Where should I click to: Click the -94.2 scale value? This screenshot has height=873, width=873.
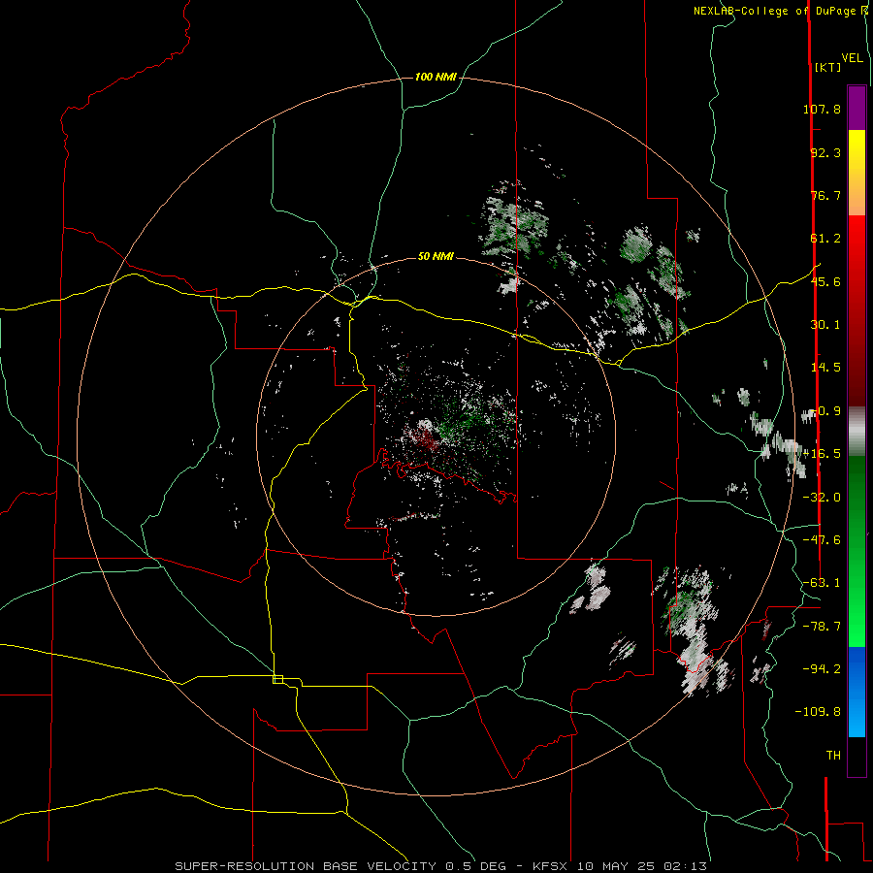[822, 669]
